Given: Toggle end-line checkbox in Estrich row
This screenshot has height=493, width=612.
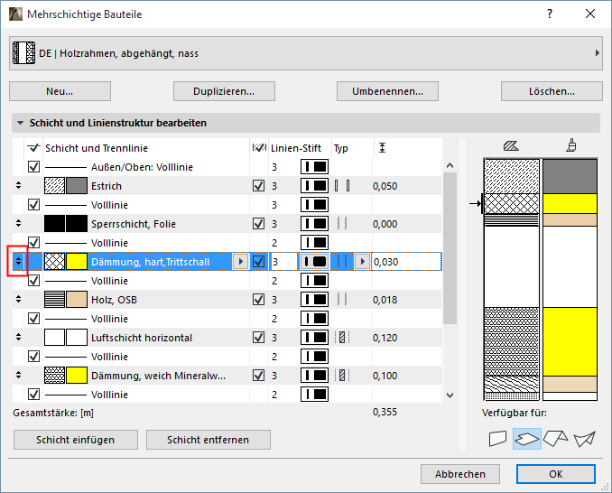Looking at the screenshot, I should point(258,186).
